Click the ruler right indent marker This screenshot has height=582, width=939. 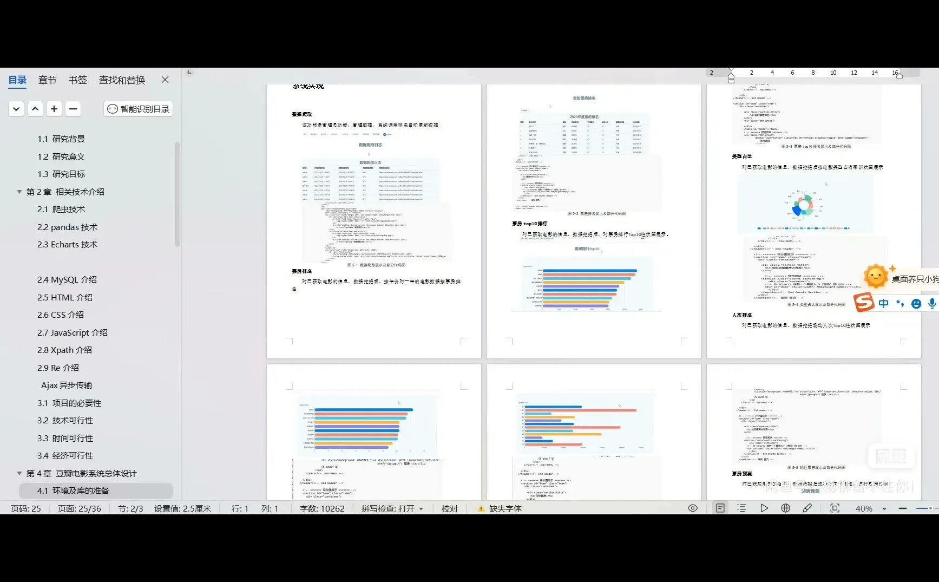point(899,76)
